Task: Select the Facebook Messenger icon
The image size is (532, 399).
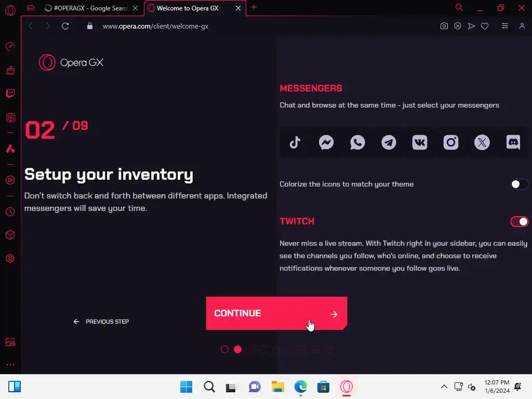Action: pos(326,142)
